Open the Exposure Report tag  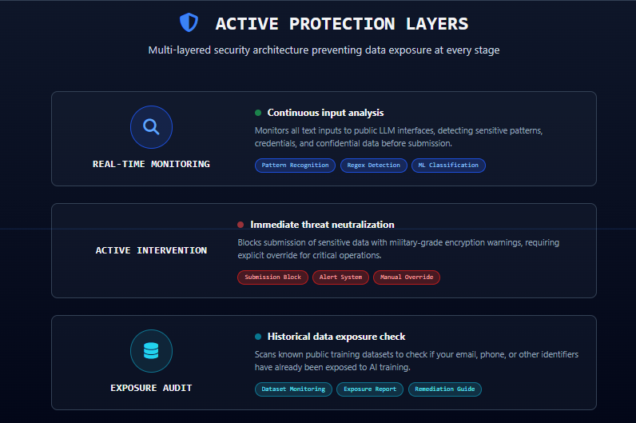click(370, 389)
